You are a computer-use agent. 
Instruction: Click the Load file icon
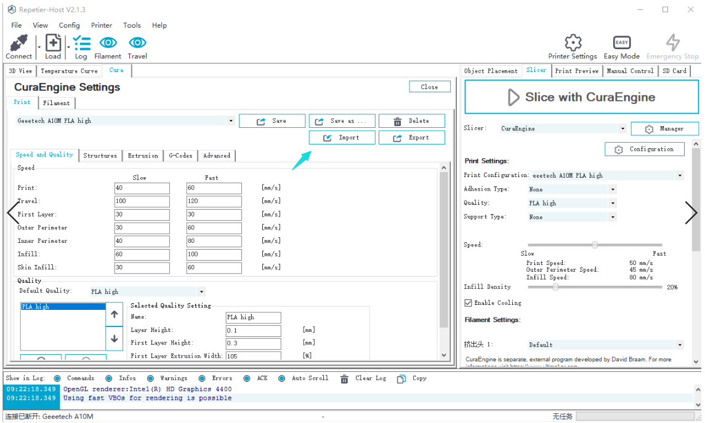tap(53, 44)
